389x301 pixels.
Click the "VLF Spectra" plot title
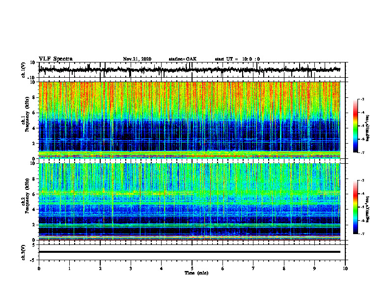click(56, 59)
